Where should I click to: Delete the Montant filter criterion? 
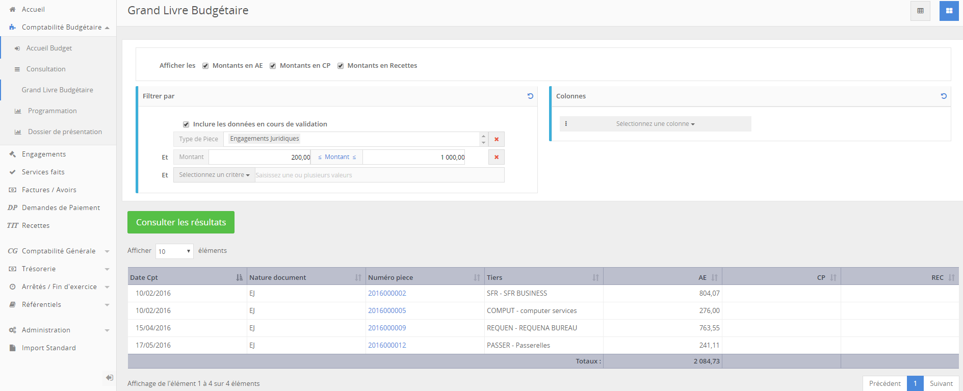[496, 157]
